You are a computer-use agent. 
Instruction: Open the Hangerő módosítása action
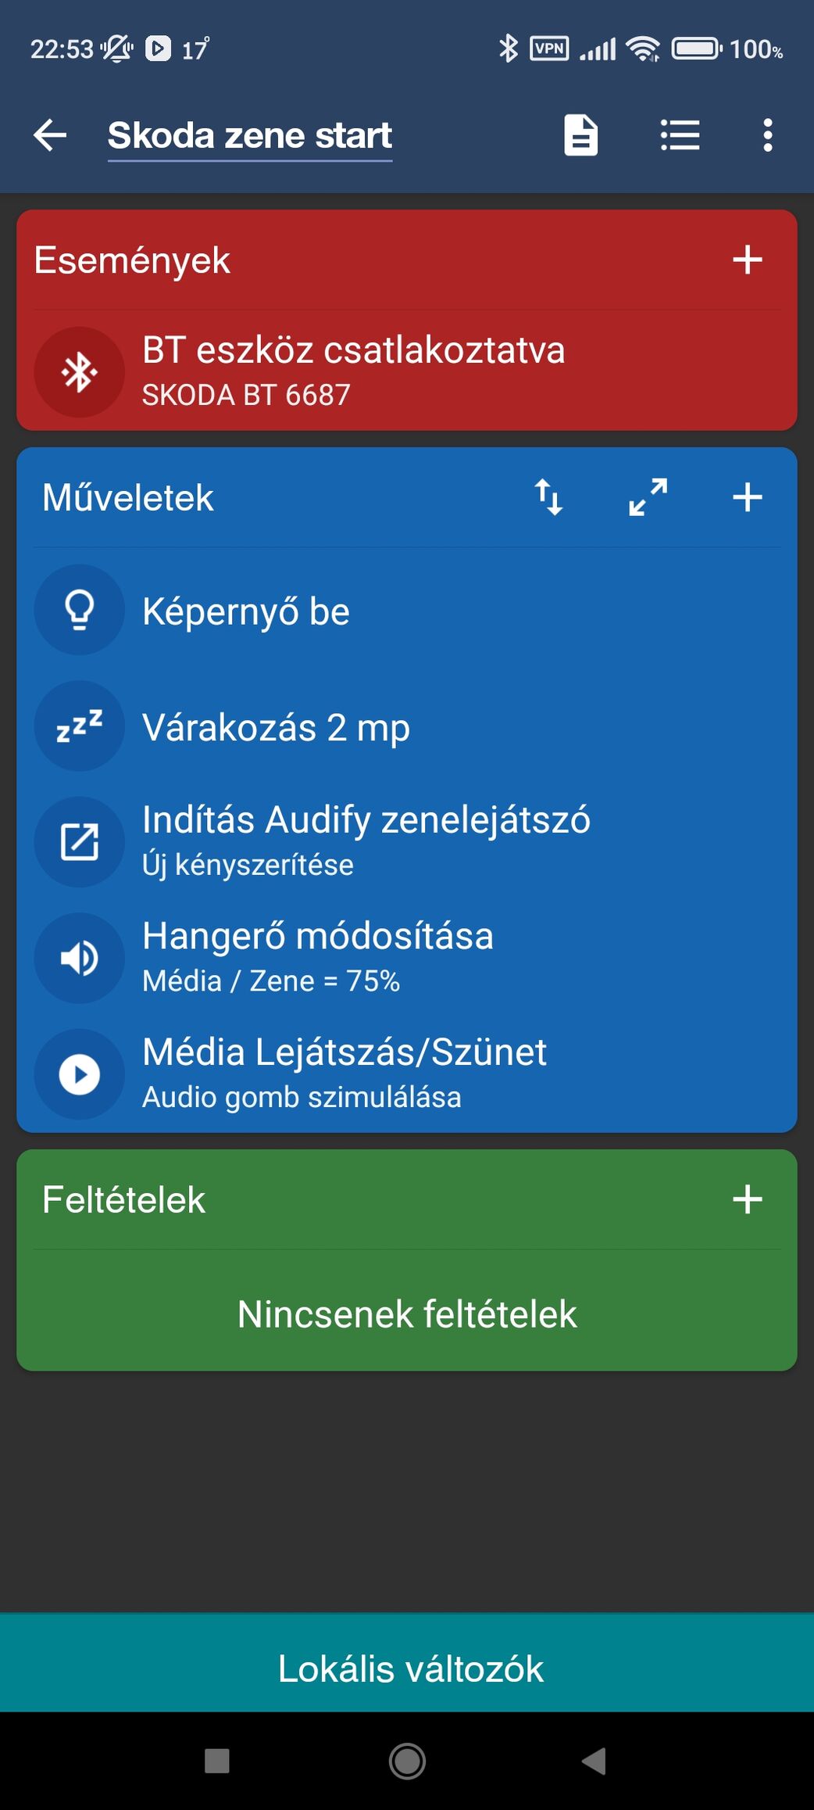pyautogui.click(x=318, y=957)
